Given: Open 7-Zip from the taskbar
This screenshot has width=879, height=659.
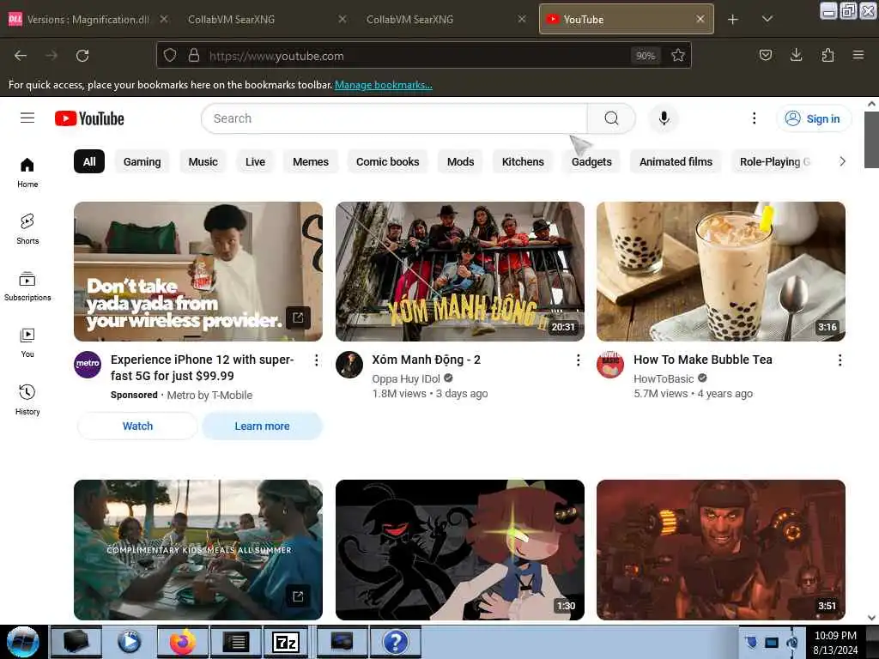Looking at the screenshot, I should click(x=286, y=642).
